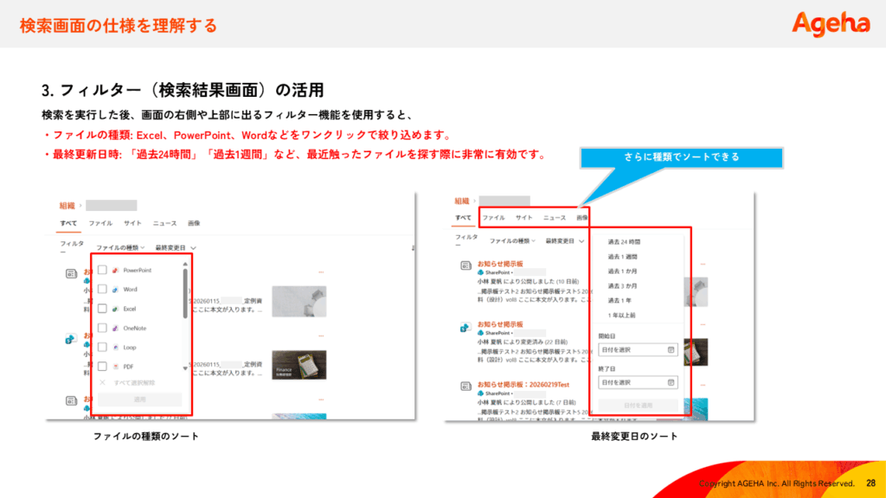Enable the Excel filter checkbox
The image size is (886, 498).
pos(102,309)
